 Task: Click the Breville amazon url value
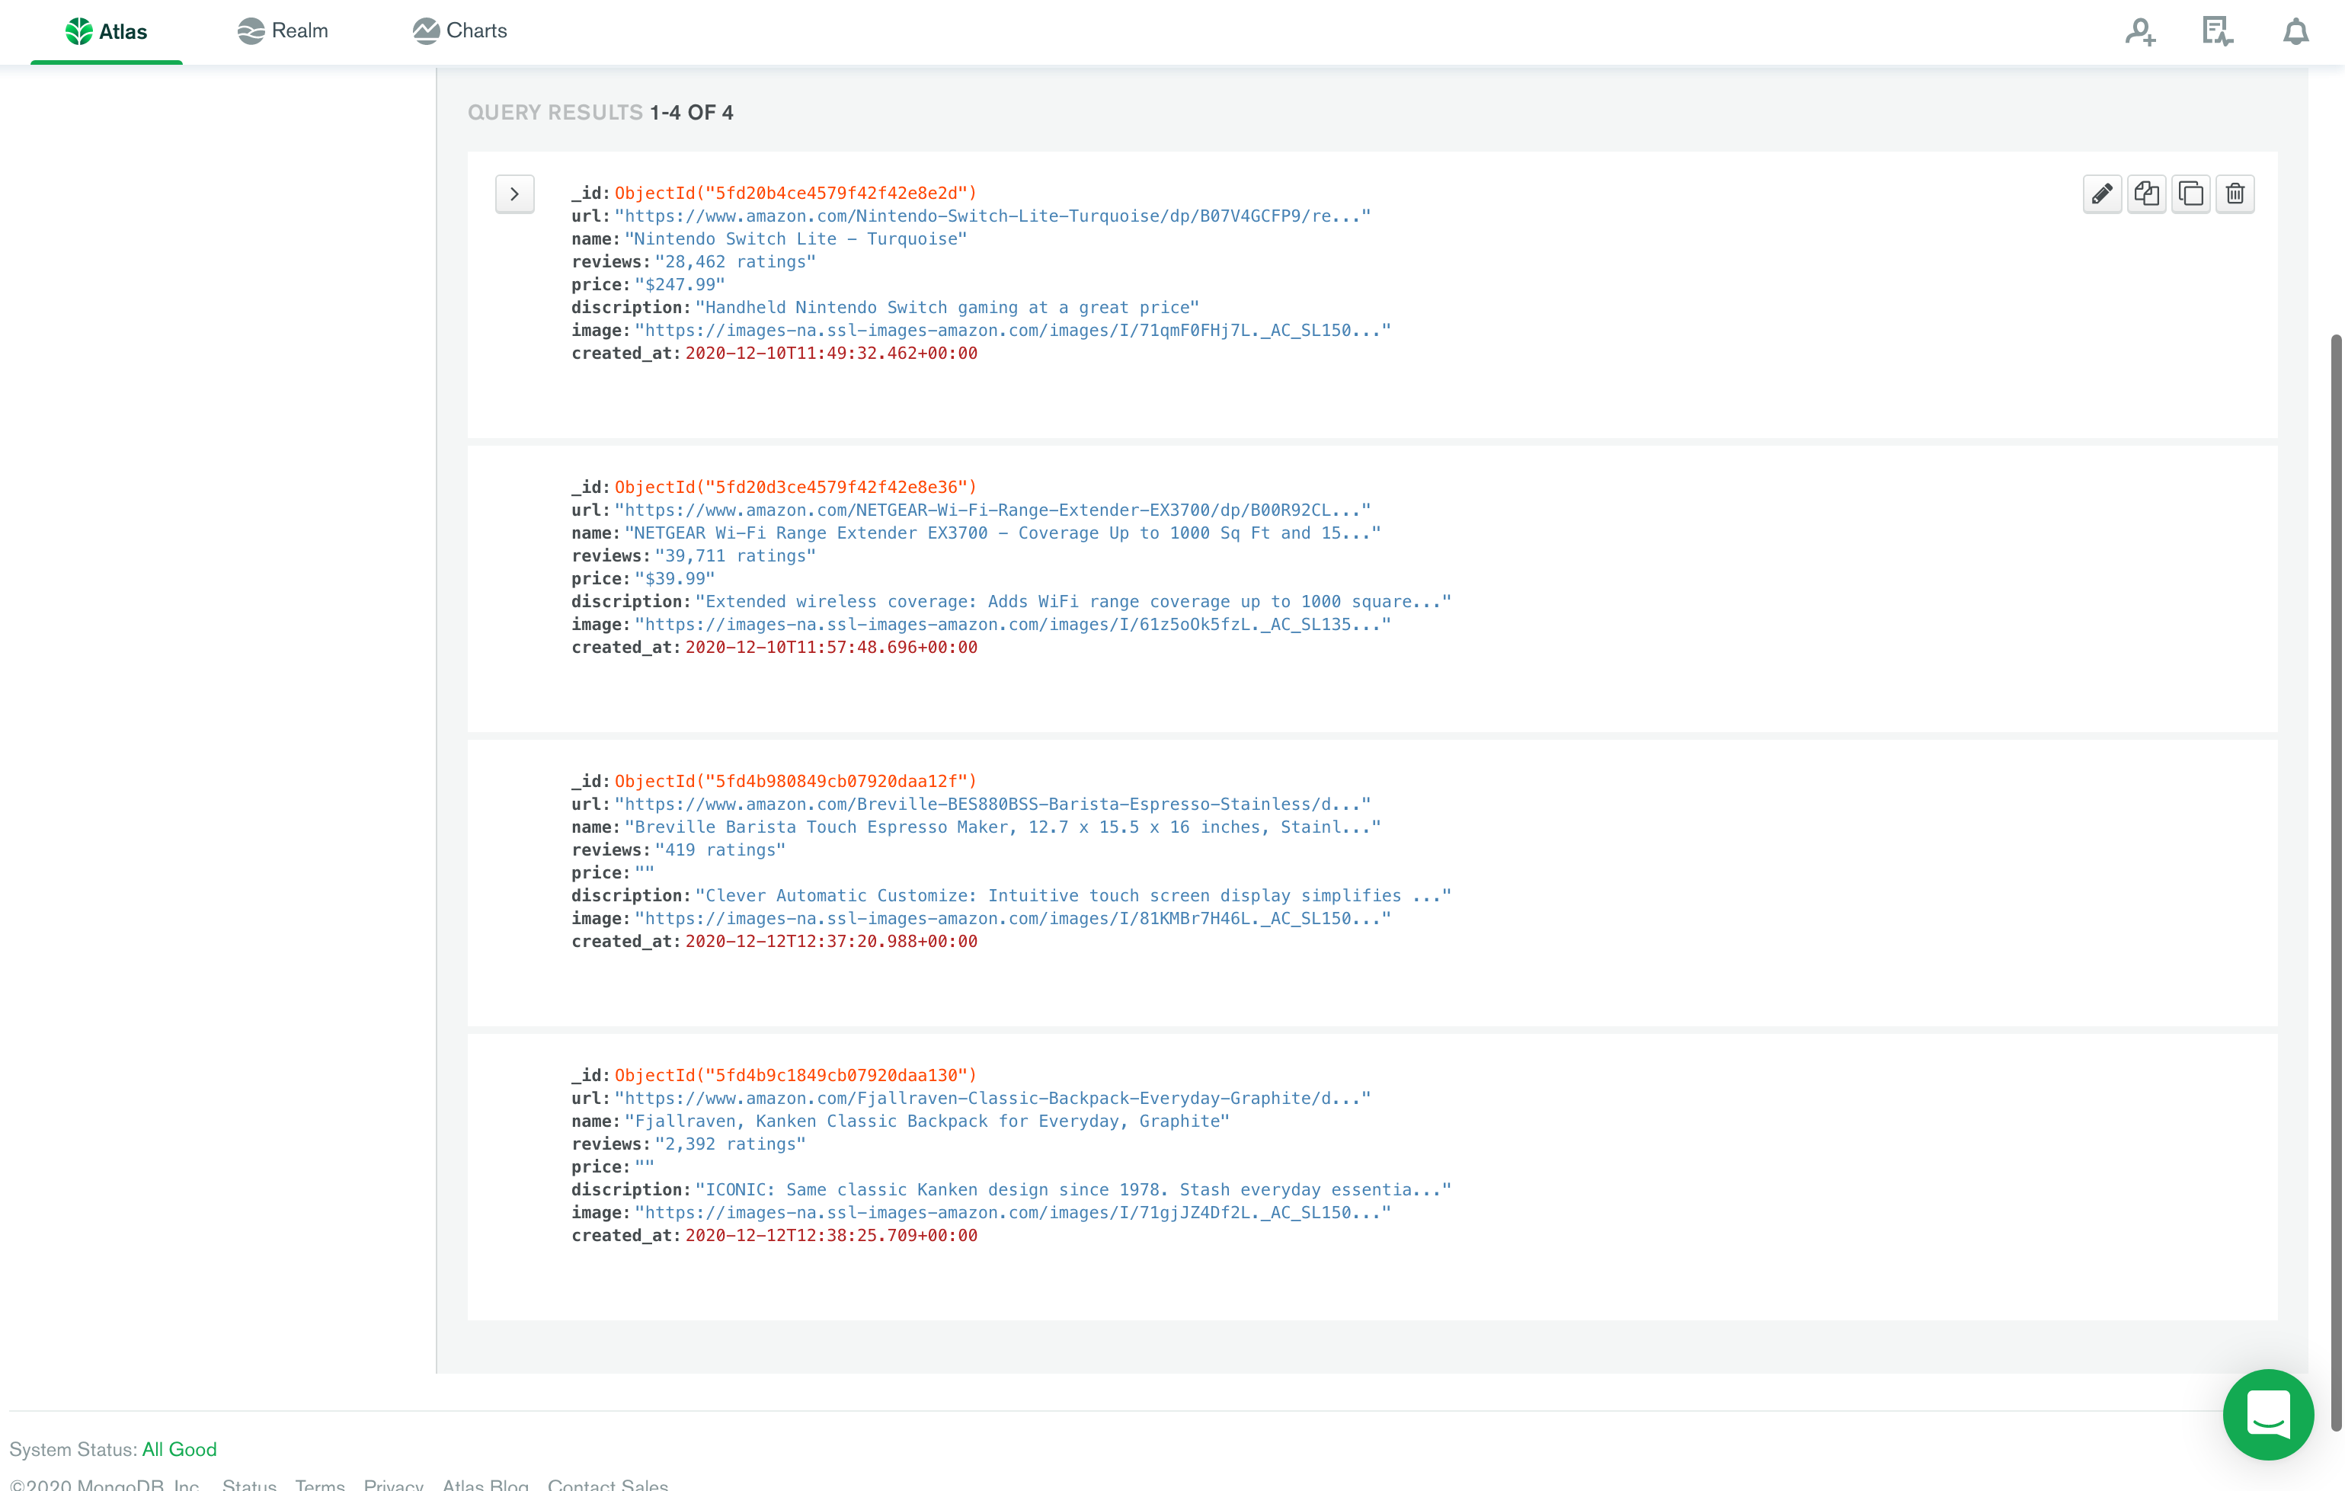[993, 805]
